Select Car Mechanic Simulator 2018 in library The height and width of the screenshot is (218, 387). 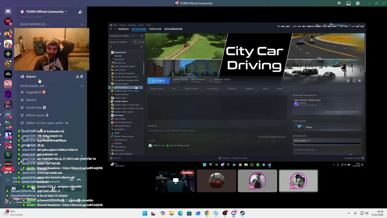126,81
